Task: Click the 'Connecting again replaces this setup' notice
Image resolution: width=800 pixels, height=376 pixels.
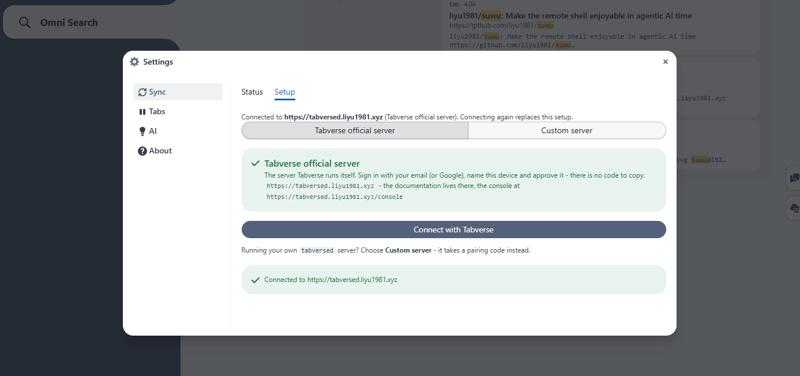Action: click(x=516, y=116)
